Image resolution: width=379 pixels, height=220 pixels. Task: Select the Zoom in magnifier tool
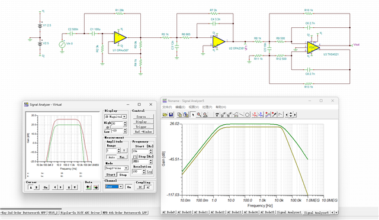click(x=199, y=115)
